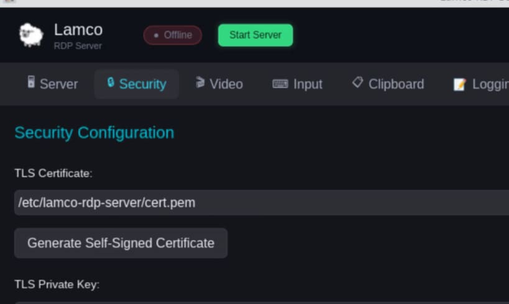Click the TLS Certificate path field
Image resolution: width=509 pixels, height=304 pixels.
[262, 202]
